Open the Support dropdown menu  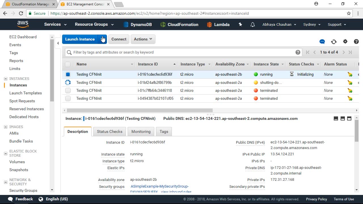(x=337, y=24)
